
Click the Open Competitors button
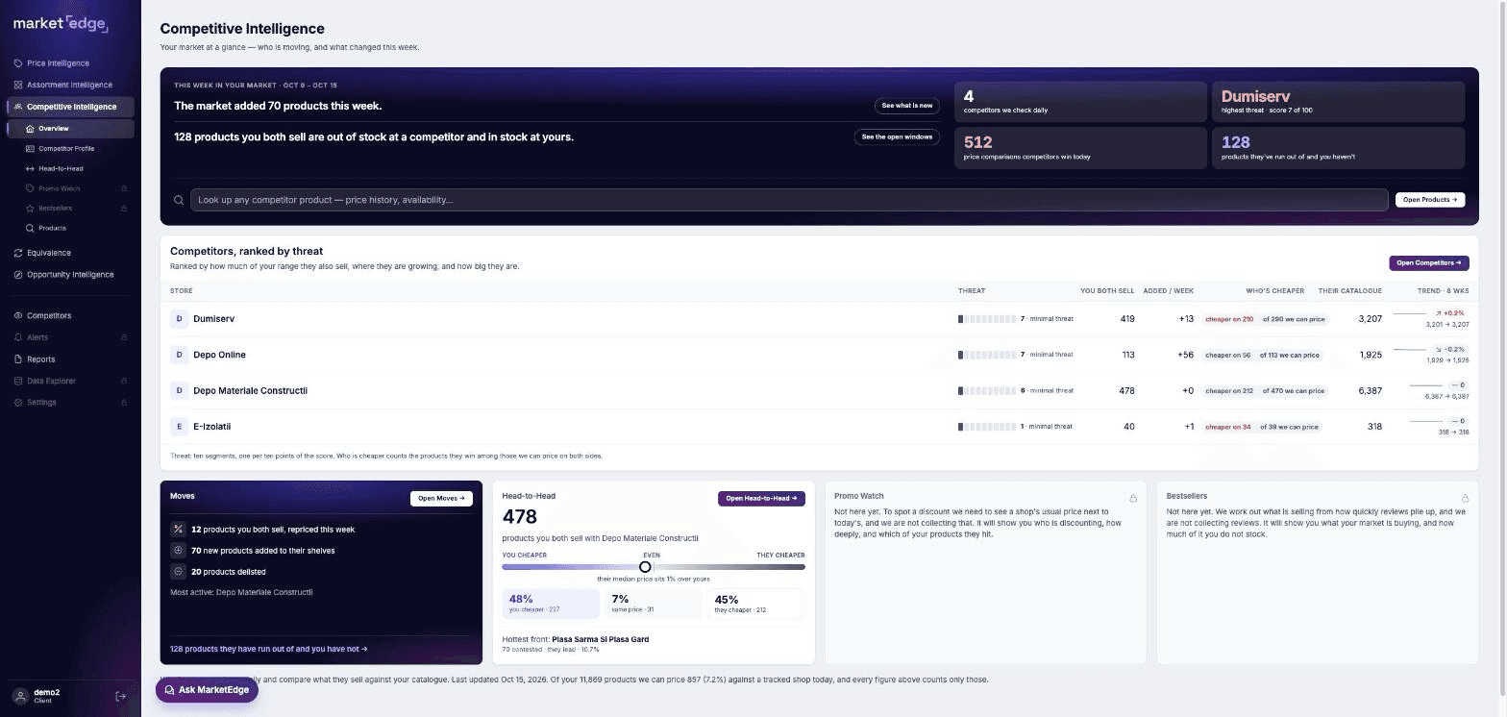[x=1428, y=262]
